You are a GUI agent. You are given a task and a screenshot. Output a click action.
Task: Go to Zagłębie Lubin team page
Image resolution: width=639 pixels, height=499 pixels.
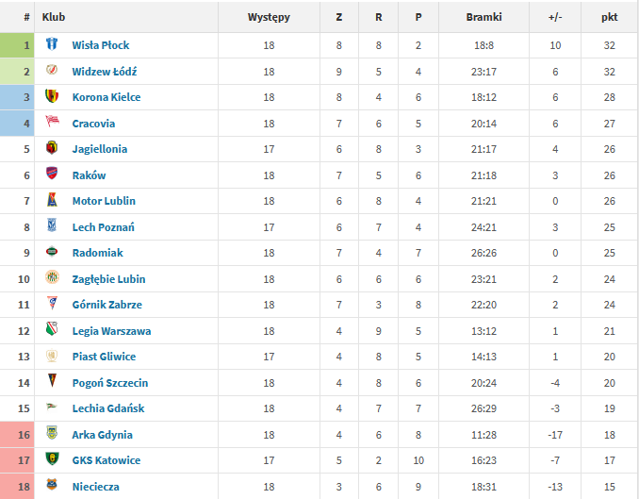(x=108, y=279)
